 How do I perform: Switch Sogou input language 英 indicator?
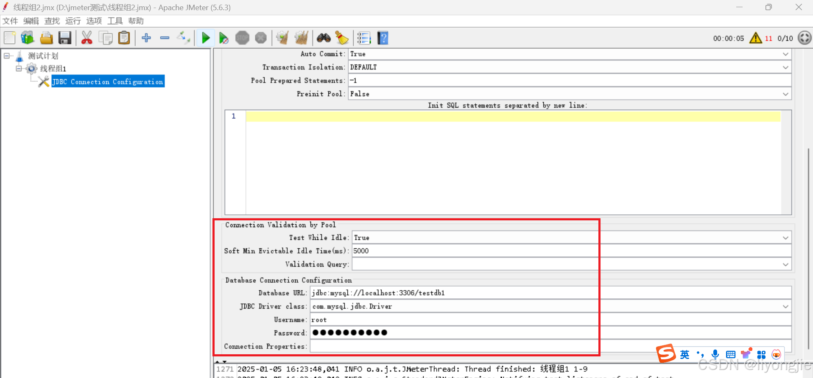point(684,355)
